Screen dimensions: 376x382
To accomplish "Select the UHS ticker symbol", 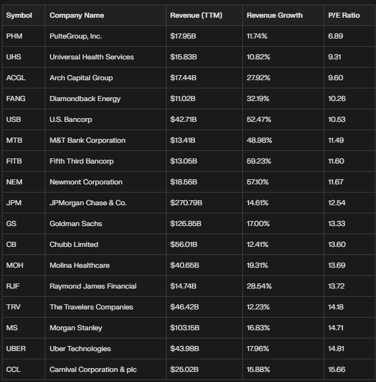I will pyautogui.click(x=14, y=57).
